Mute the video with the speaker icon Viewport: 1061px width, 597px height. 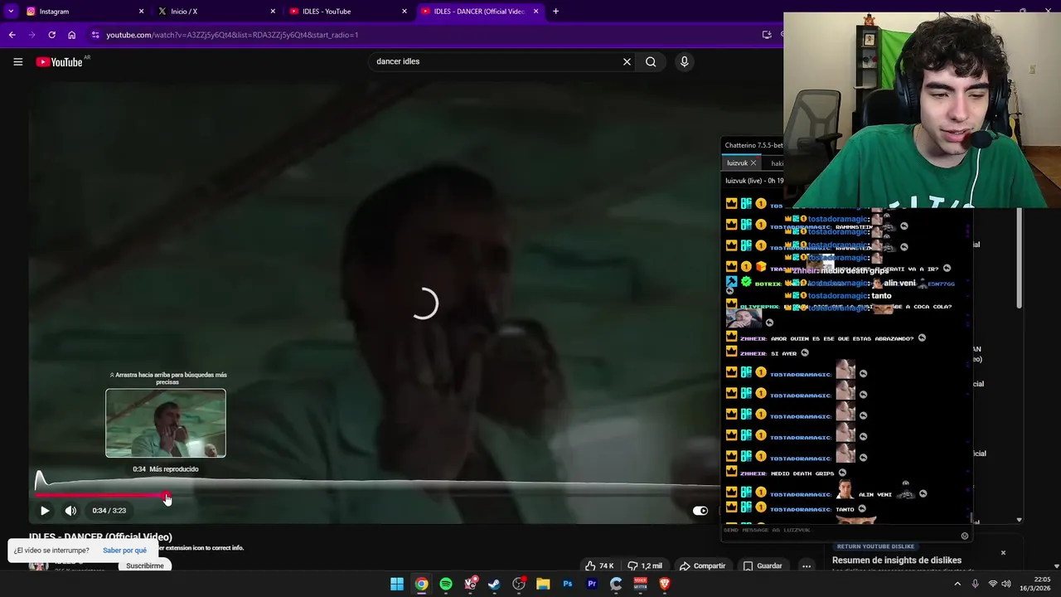70,511
